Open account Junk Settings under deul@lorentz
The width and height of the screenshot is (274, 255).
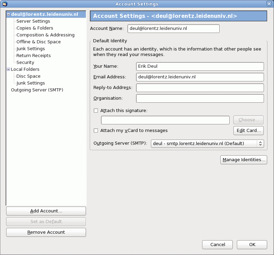(x=31, y=49)
